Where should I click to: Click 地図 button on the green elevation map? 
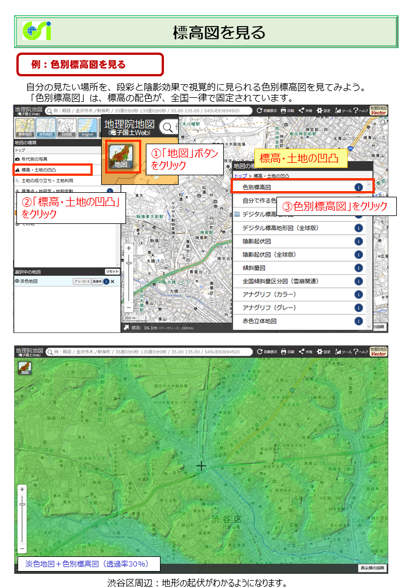coord(24,368)
